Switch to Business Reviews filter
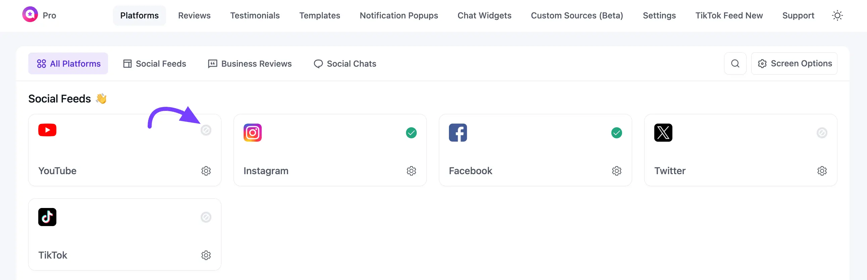The height and width of the screenshot is (280, 867). click(250, 64)
